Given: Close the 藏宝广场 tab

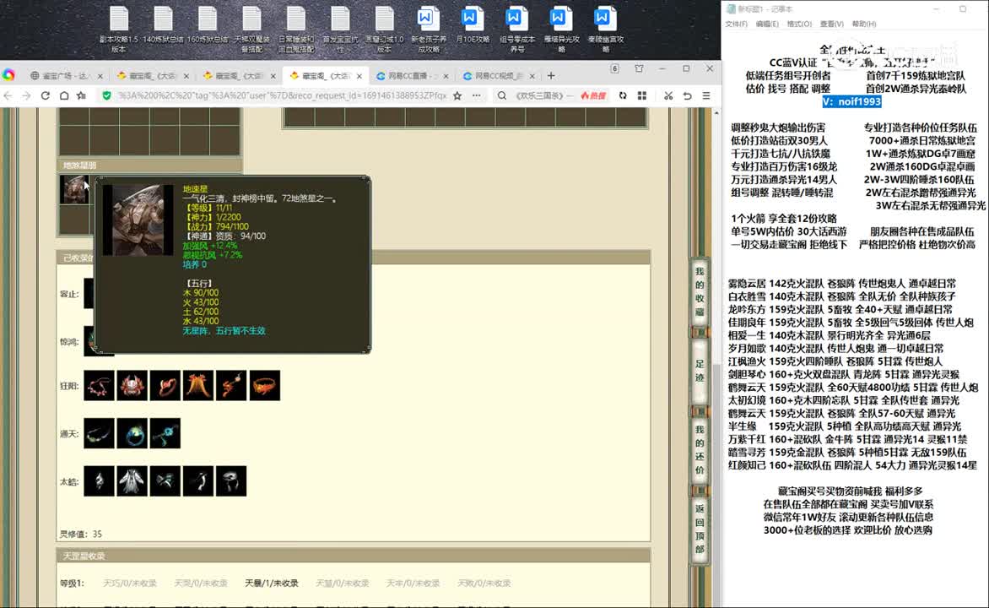Looking at the screenshot, I should (100, 76).
